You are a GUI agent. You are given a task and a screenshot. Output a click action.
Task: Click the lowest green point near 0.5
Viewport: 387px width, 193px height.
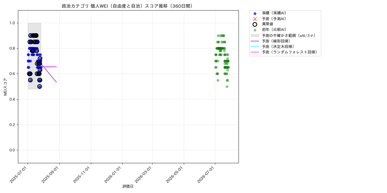click(x=227, y=87)
